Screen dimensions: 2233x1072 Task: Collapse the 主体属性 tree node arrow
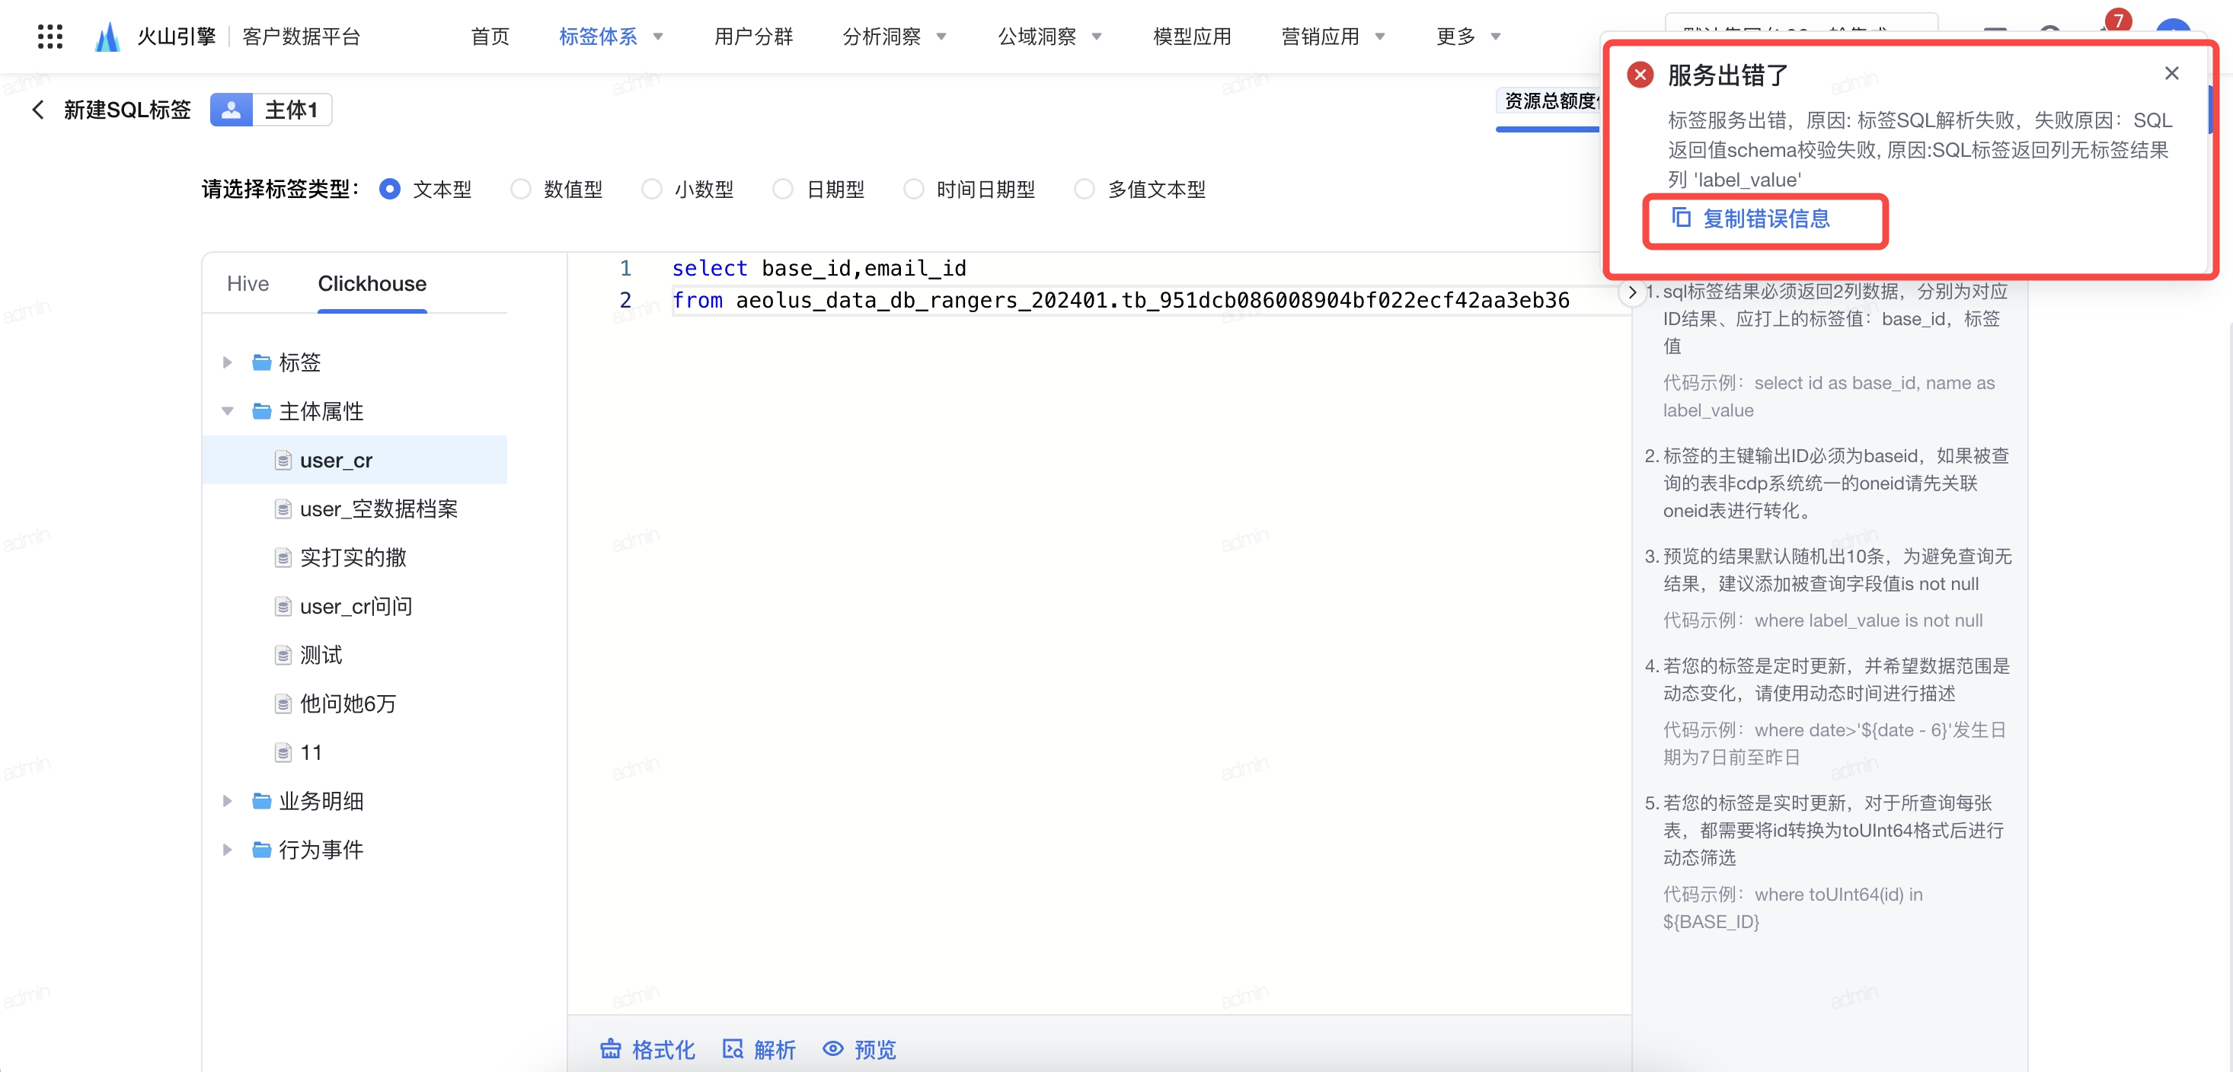[x=227, y=411]
